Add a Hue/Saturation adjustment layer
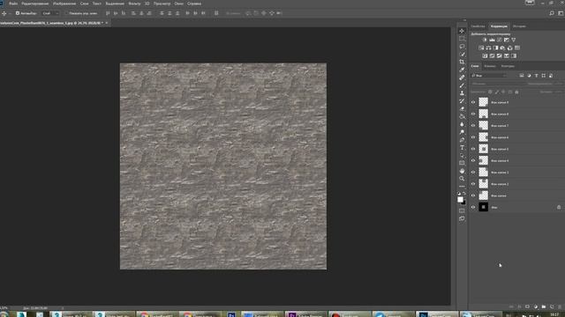This screenshot has width=565, height=317. [x=481, y=48]
